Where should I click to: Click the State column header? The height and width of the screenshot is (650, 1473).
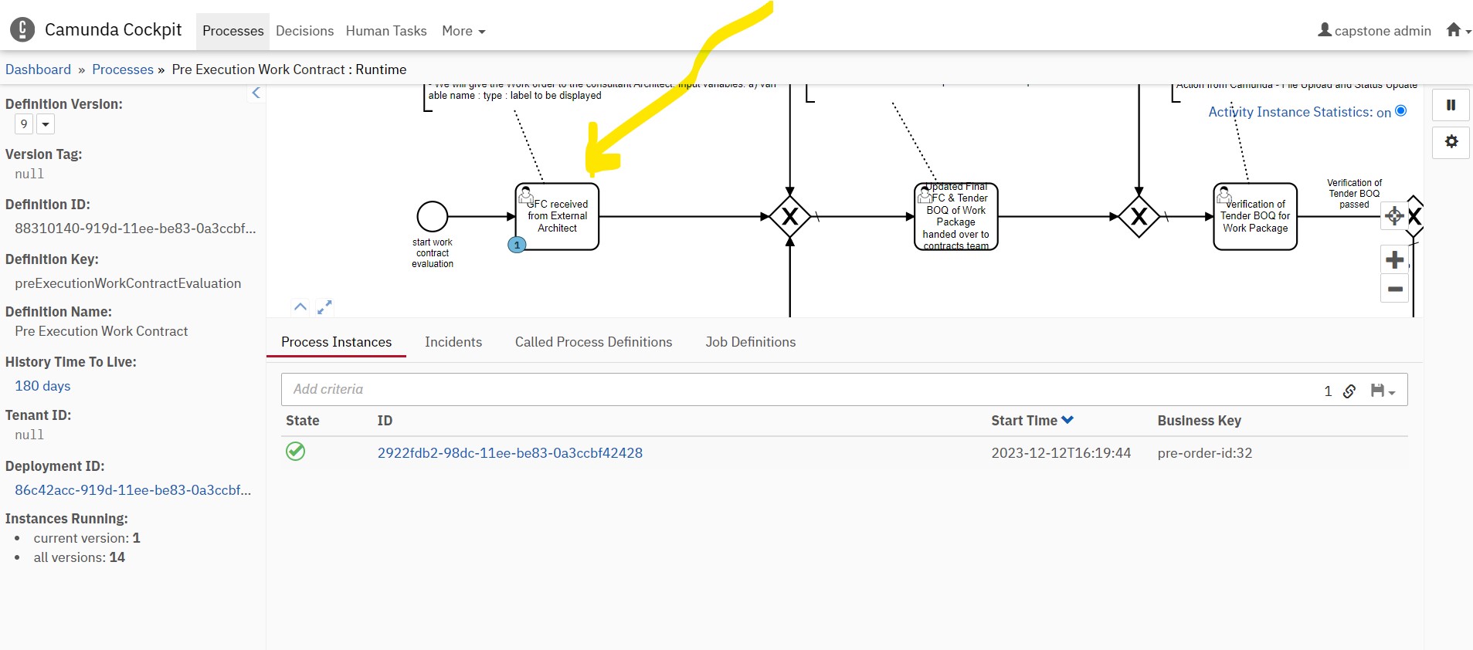[302, 421]
